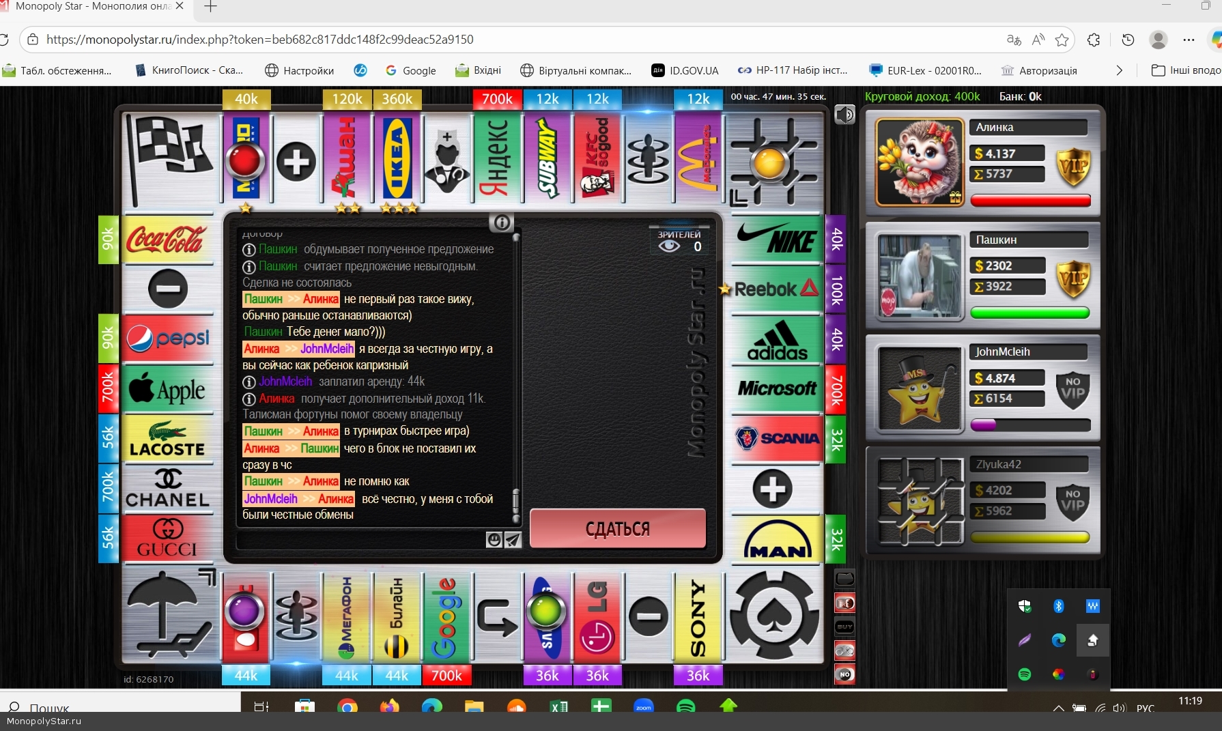Toggle game sound with the speaker icon
This screenshot has height=731, width=1222.
(x=845, y=115)
